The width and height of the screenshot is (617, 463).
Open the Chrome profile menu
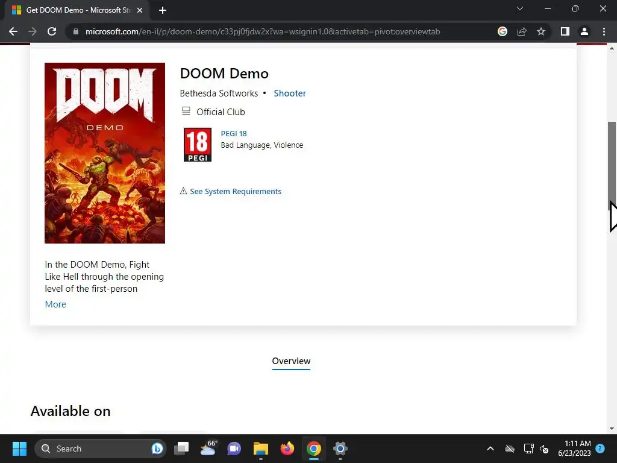pos(584,31)
